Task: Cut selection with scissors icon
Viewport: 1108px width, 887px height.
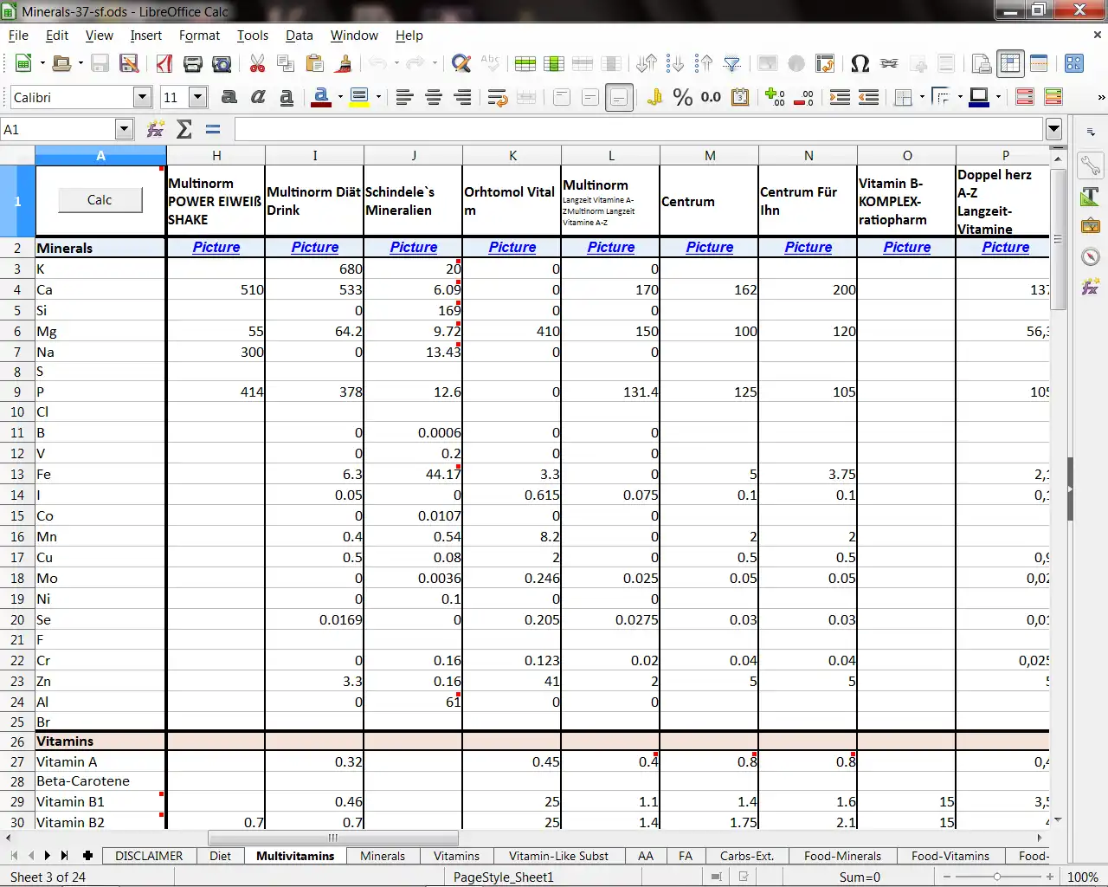Action: [x=257, y=63]
